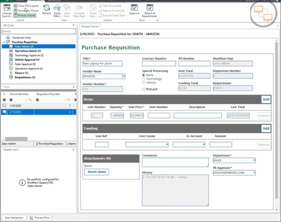This screenshot has width=281, height=222.
Task: Open the Change Layout menu
Action: 7,11
